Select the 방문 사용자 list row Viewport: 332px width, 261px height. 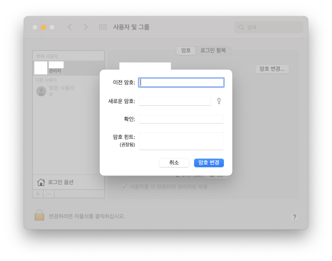coord(68,91)
